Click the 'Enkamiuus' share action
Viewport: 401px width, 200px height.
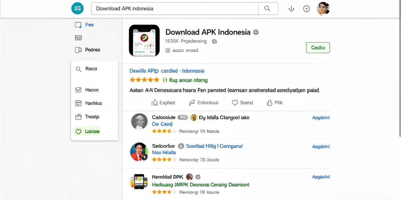[x=204, y=103]
